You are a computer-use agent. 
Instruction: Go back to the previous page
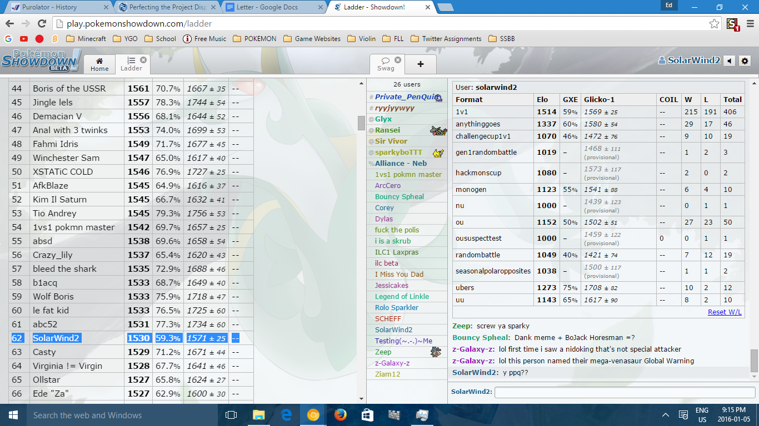9,24
